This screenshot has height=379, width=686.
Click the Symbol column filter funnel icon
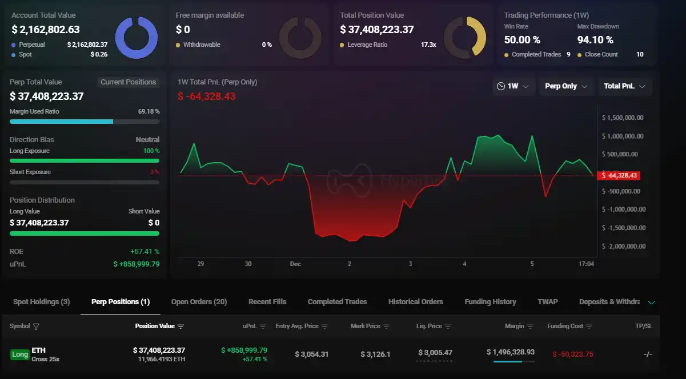(37, 326)
